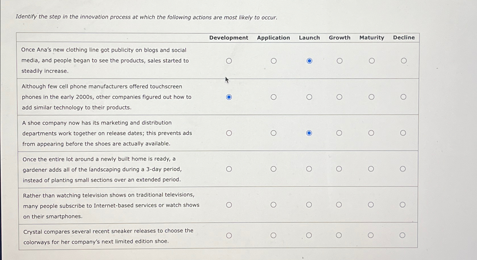Select Decline for Crystal sneaker colorways row
The width and height of the screenshot is (477, 260).
[402, 235]
